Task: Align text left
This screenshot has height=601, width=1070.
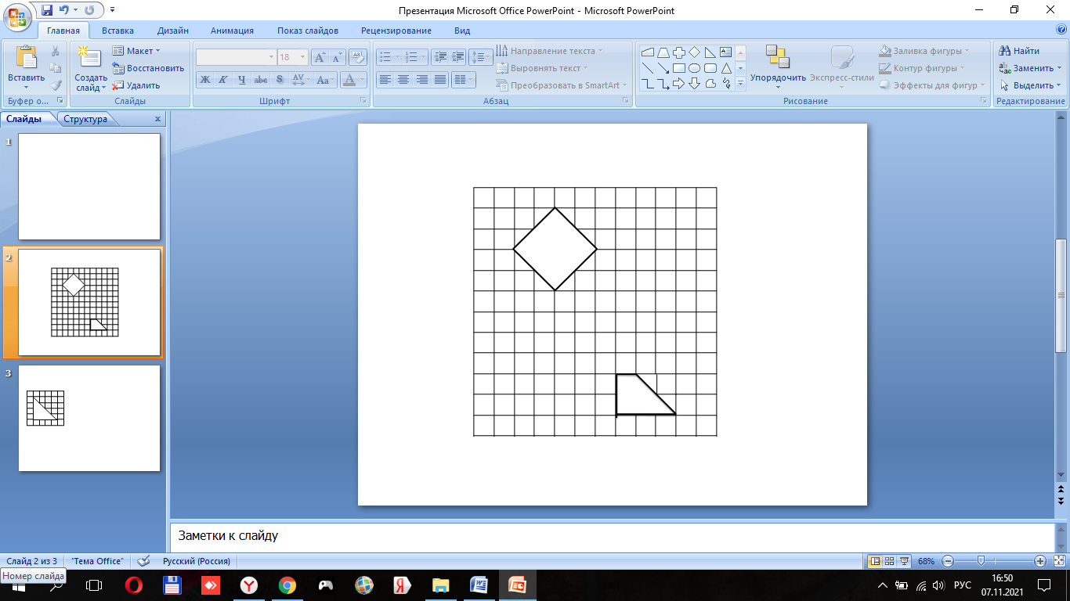Action: [385, 80]
